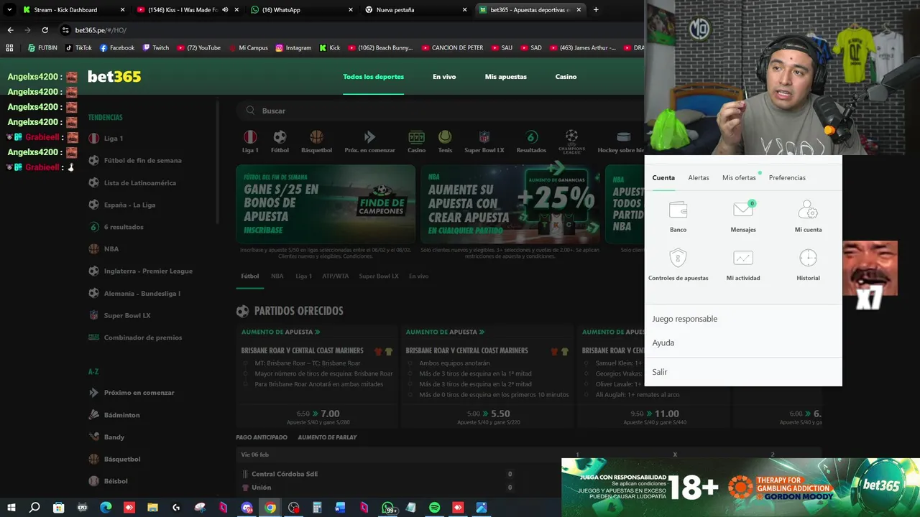This screenshot has height=517, width=920.
Task: Go back in the browser
Action: coord(10,30)
